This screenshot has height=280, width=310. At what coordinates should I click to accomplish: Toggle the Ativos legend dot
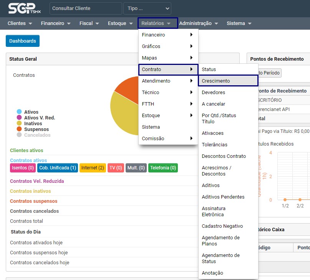pos(19,112)
